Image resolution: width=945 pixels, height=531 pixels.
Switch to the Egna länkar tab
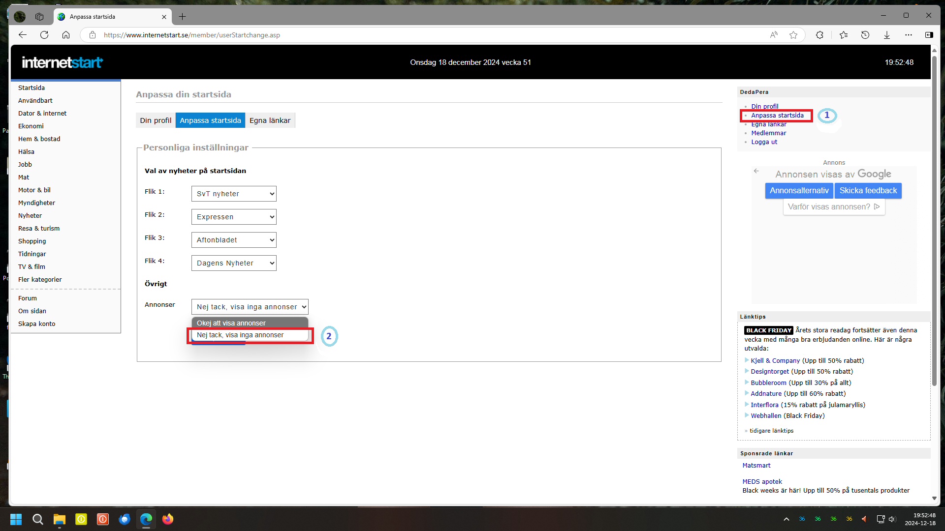pyautogui.click(x=270, y=120)
